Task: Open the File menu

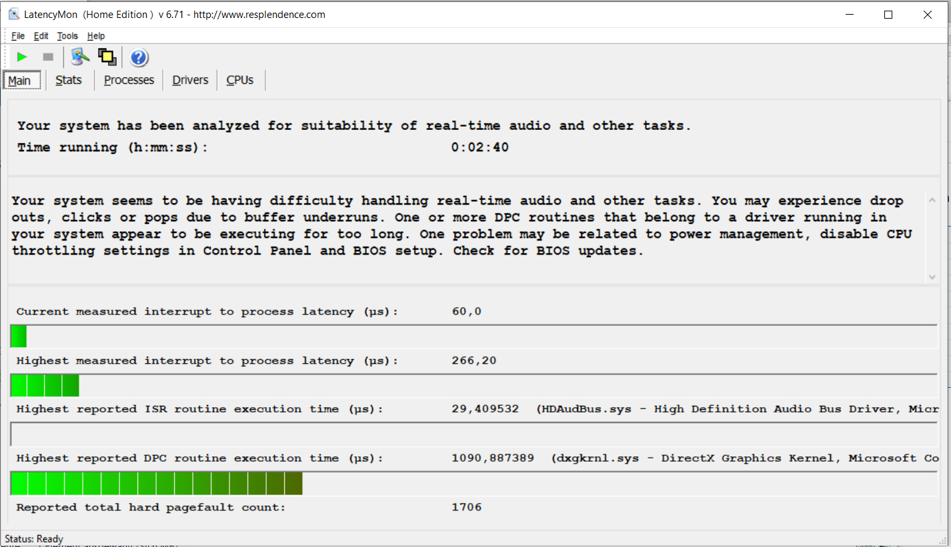Action: (18, 36)
